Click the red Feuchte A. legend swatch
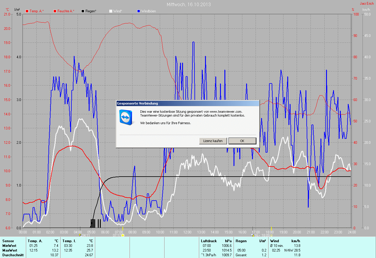Image resolution: width=376 pixels, height=258 pixels. click(x=55, y=11)
